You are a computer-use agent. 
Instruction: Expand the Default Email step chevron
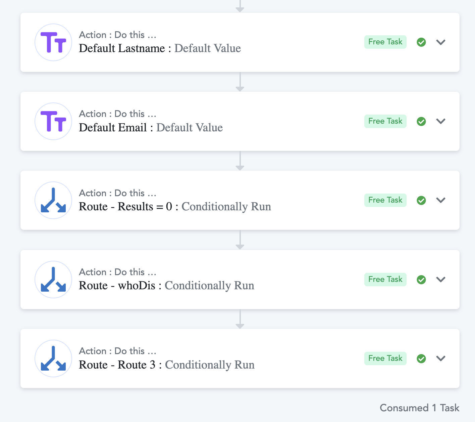(x=441, y=121)
